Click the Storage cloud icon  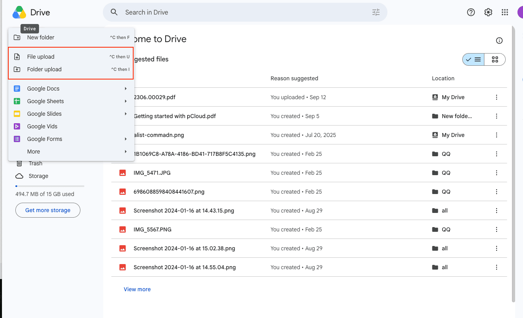(19, 176)
